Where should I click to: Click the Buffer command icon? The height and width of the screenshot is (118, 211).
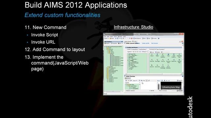coord(157,55)
